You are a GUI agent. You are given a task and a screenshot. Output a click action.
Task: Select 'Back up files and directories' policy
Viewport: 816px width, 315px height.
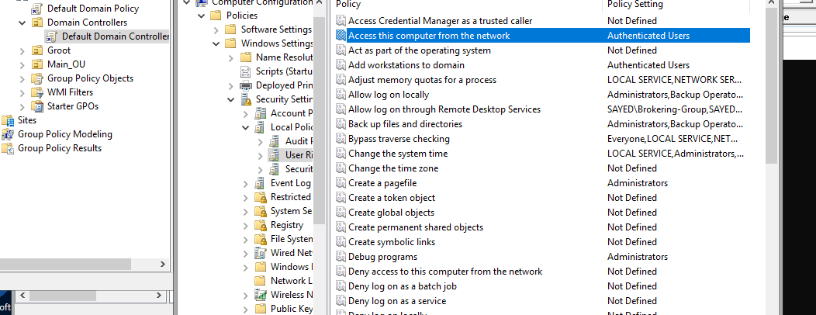(x=406, y=124)
